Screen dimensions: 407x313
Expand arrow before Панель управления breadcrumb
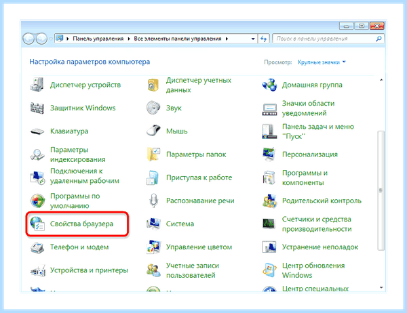point(68,39)
